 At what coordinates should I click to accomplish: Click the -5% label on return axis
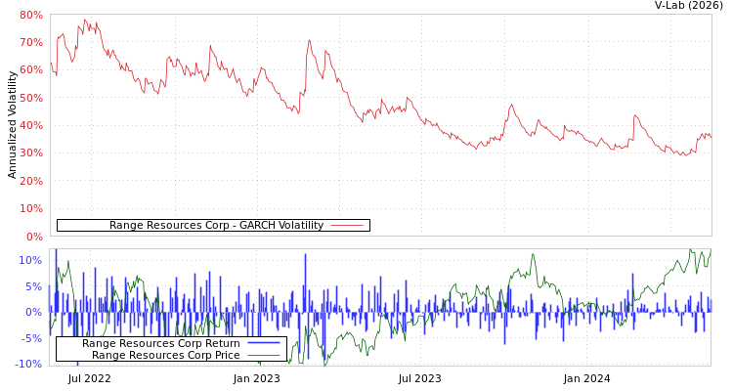pos(31,339)
